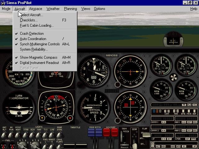Uncheck Crash Detection in Aircraft menu
199x149 pixels.
coord(45,34)
